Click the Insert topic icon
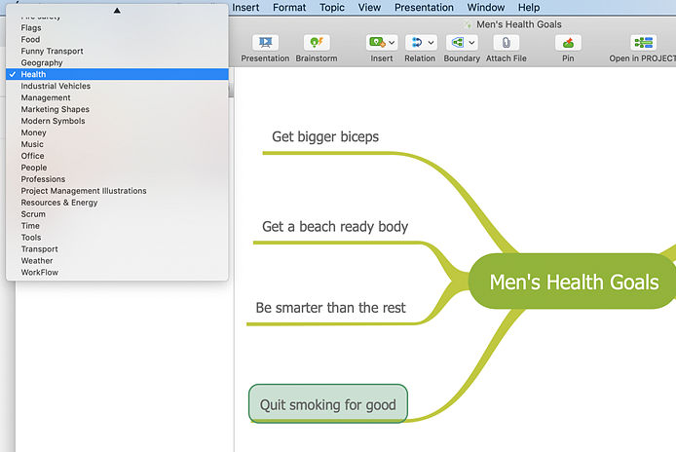 (377, 43)
